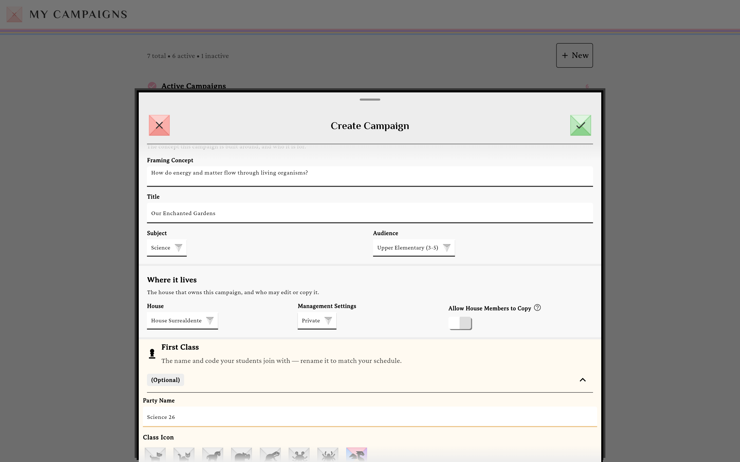Edit the Framing Concept text field

coord(370,176)
